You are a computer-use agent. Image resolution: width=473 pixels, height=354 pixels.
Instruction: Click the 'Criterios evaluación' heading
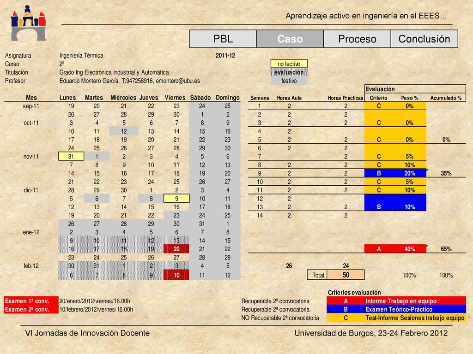[x=354, y=293]
